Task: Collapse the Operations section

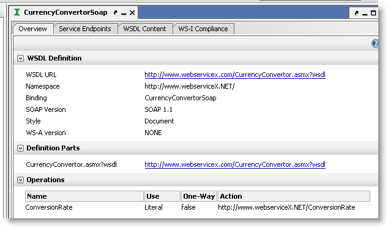Action: (x=20, y=180)
